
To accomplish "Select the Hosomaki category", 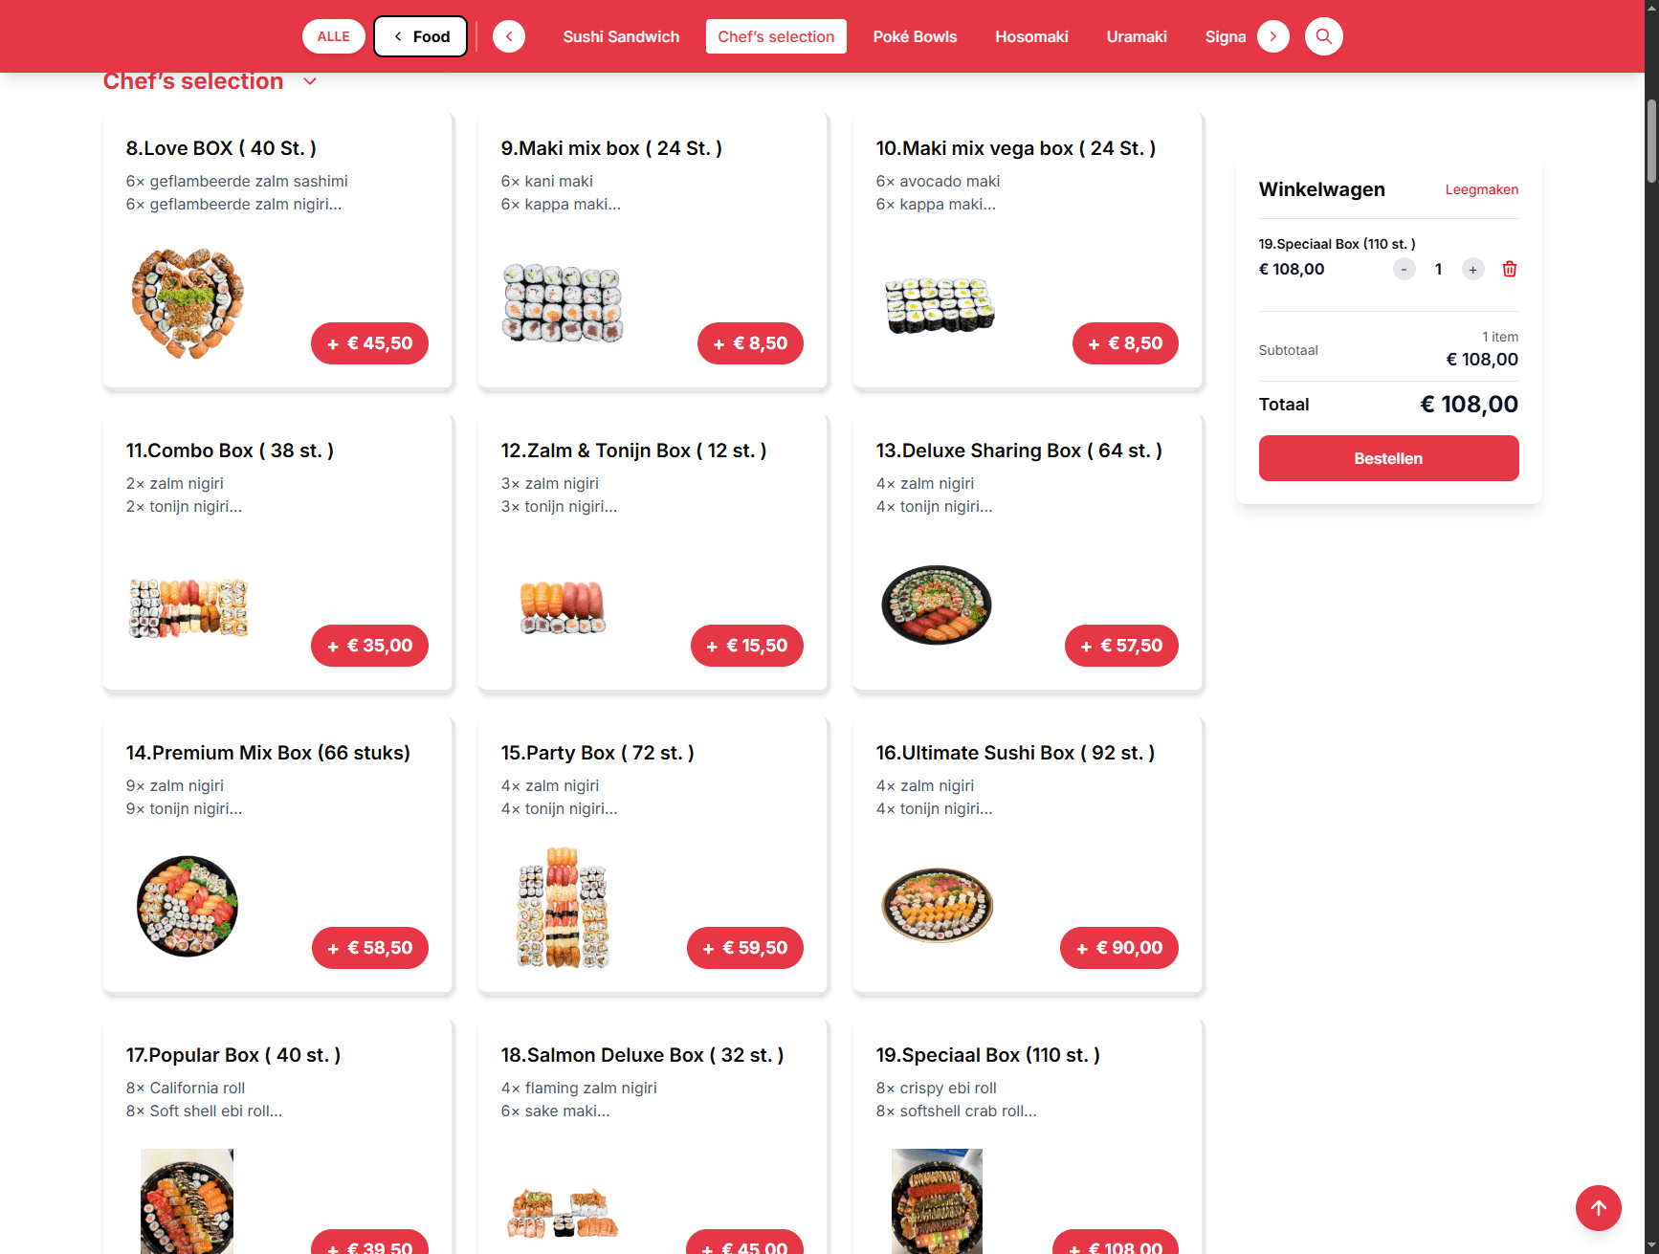I will pos(1031,36).
